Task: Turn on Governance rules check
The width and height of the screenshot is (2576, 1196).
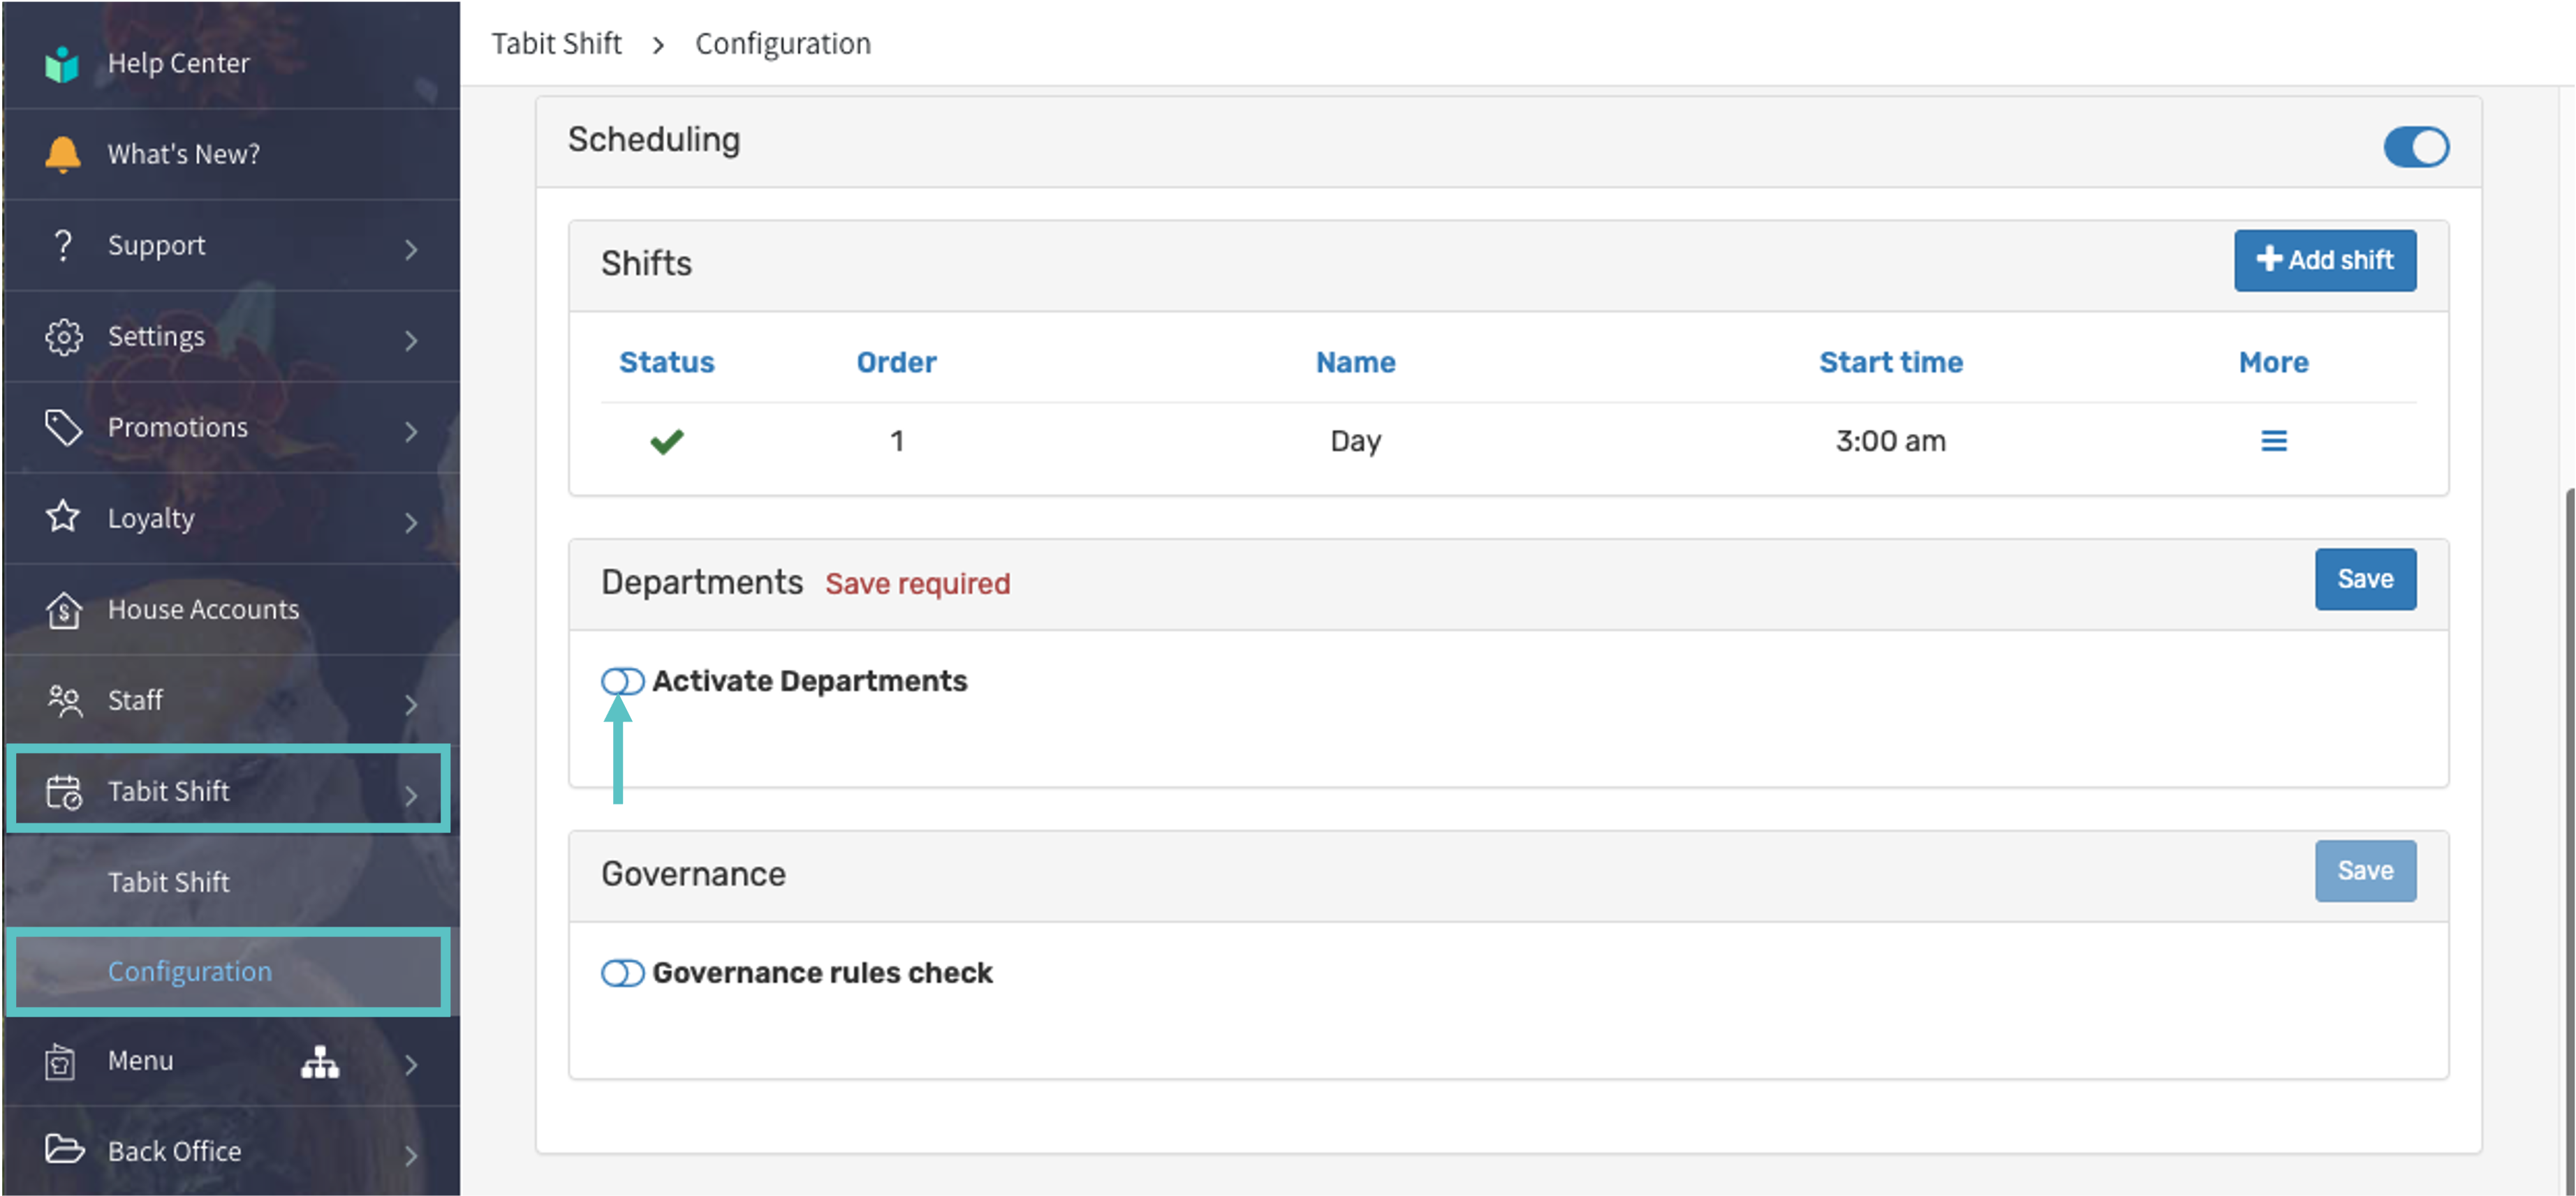Action: 622,973
